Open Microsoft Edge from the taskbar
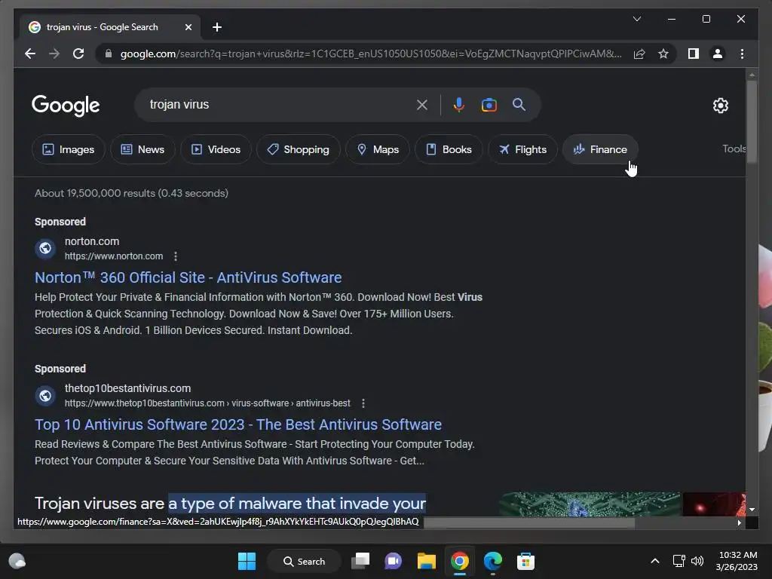772x579 pixels. [x=493, y=561]
